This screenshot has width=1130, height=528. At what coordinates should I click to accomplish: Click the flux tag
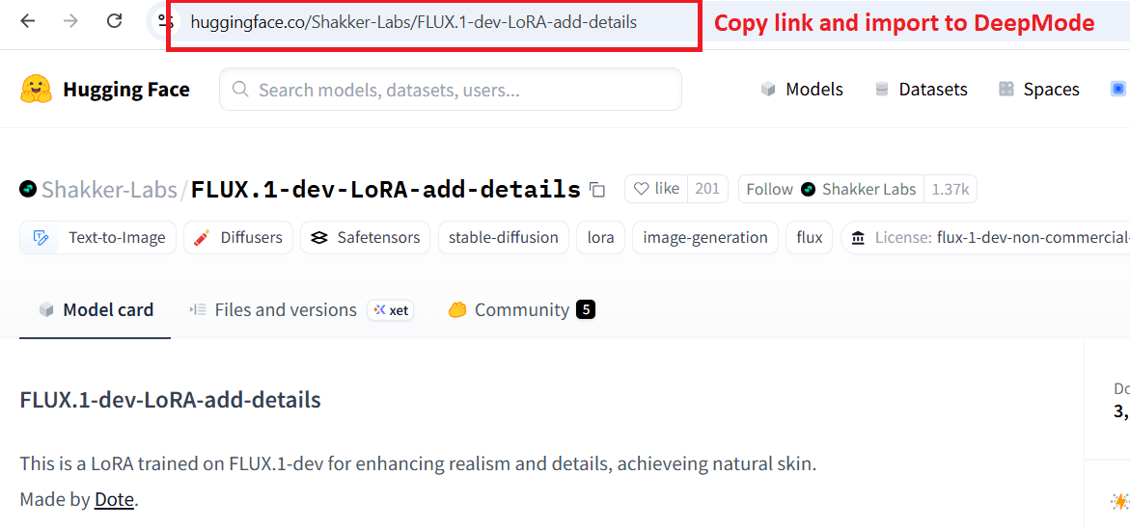point(810,237)
